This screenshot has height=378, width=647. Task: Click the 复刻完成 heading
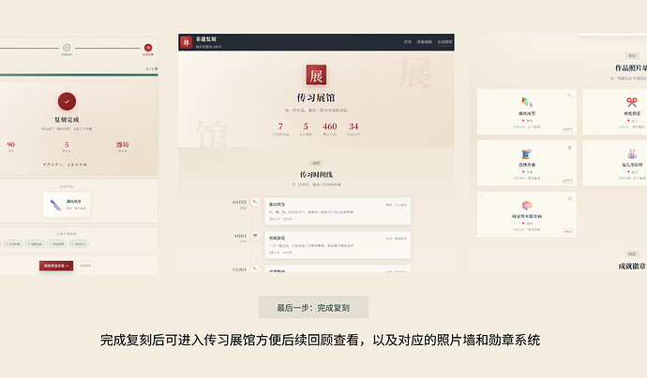point(67,120)
